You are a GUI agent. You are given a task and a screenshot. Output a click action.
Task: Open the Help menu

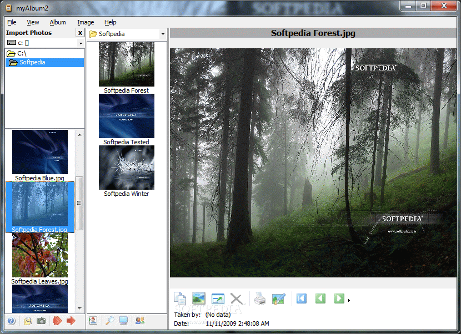click(111, 22)
